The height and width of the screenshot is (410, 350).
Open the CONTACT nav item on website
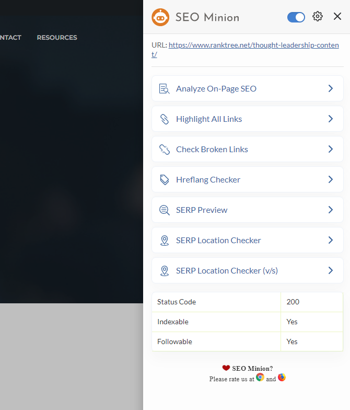[x=10, y=38]
